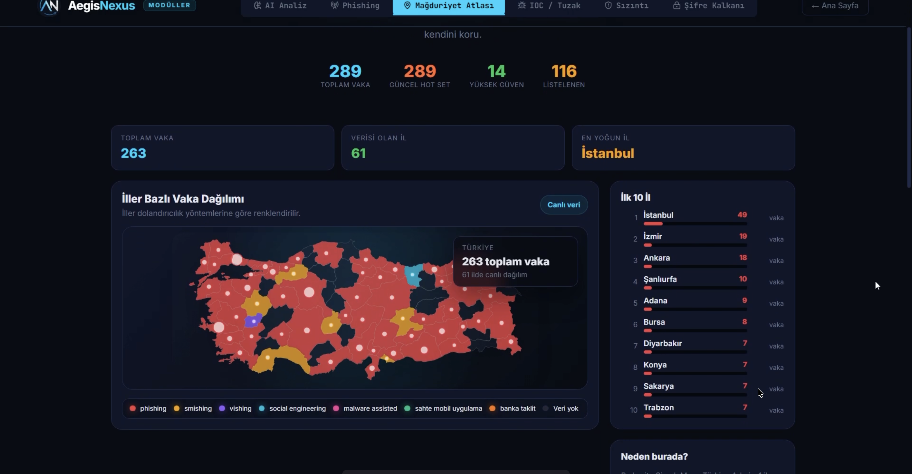Viewport: 912px width, 474px height.
Task: Click the TOPLAM VAKA 263 card
Action: 223,148
